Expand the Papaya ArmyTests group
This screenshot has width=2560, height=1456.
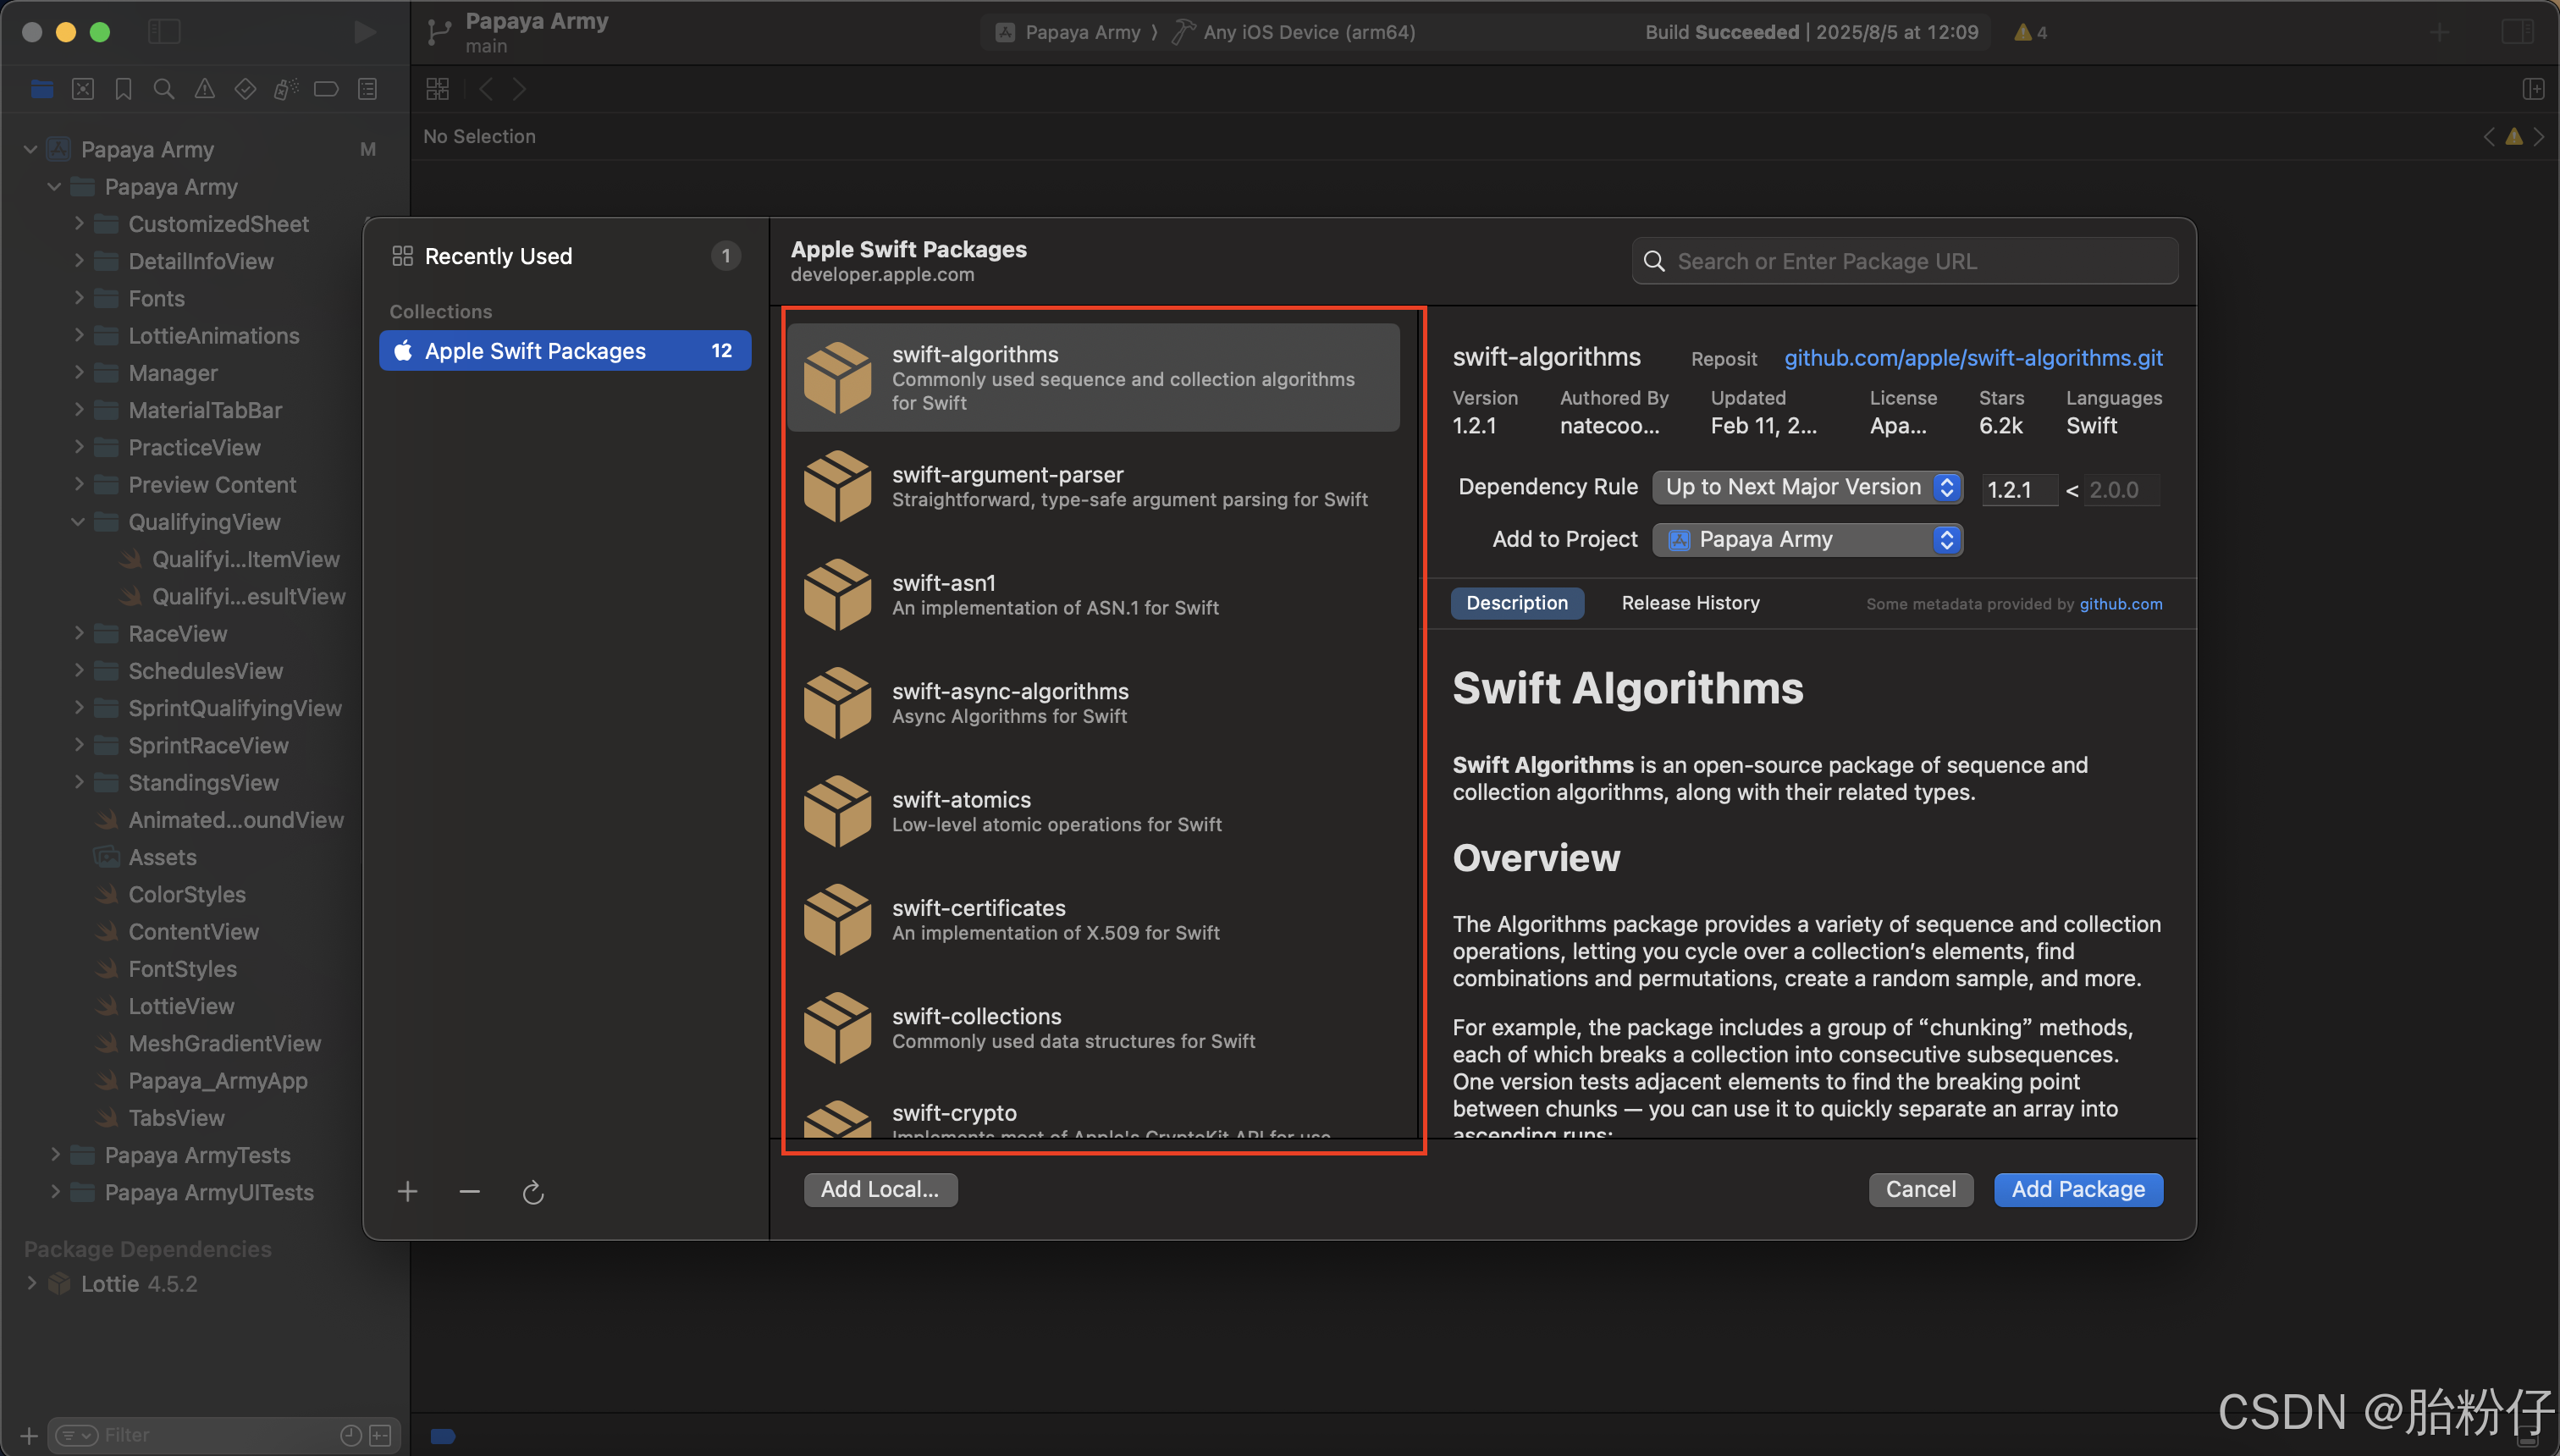point(55,1155)
